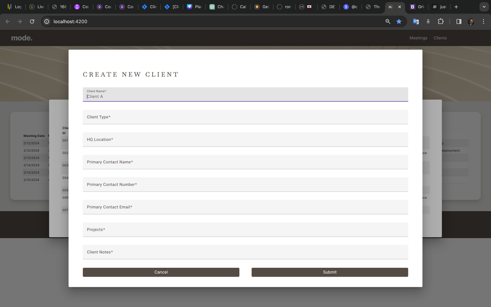
Task: Focus the Primary Contact Email field
Action: 245,207
